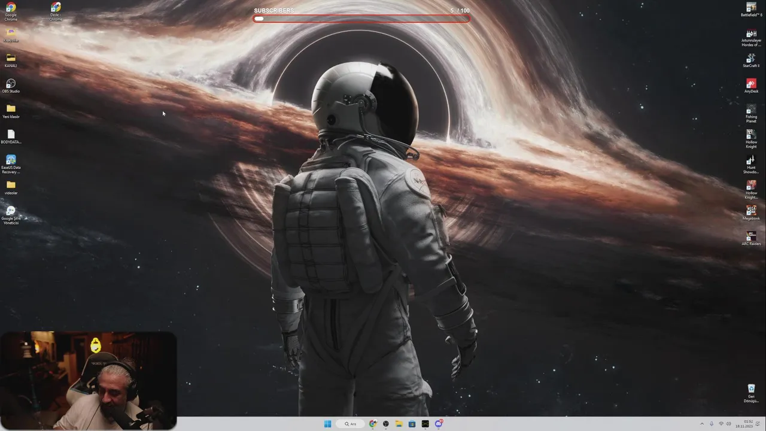Viewport: 766px width, 431px height.
Task: Select the OBS Studio desktop shortcut
Action: (11, 86)
